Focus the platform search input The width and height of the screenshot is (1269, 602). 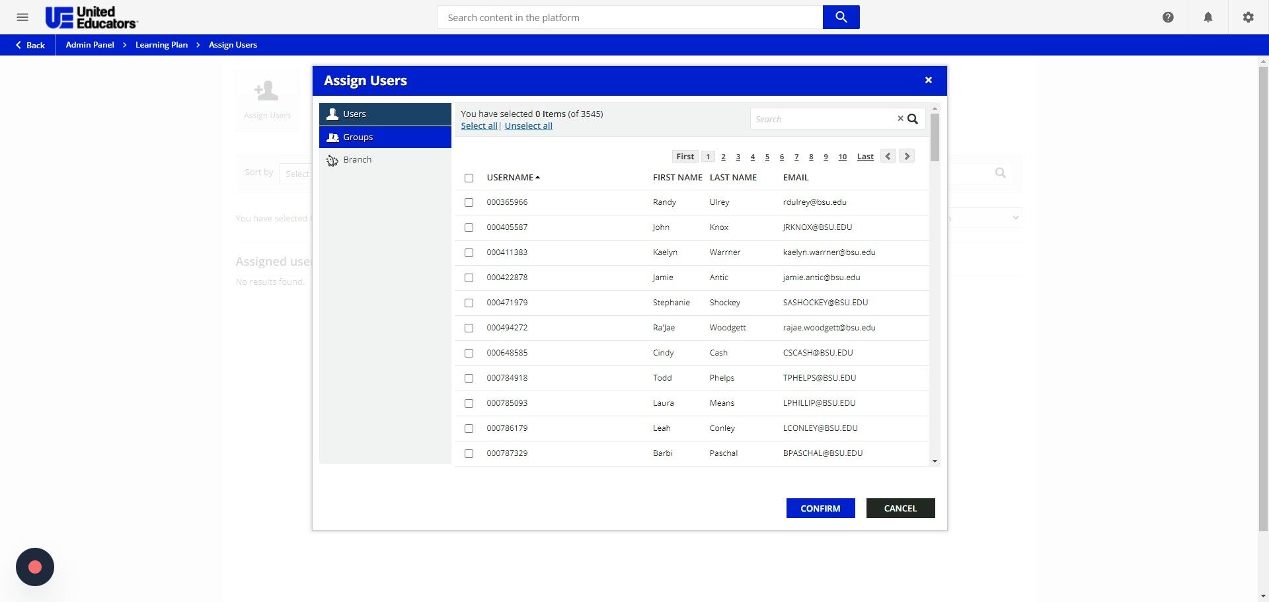(630, 17)
